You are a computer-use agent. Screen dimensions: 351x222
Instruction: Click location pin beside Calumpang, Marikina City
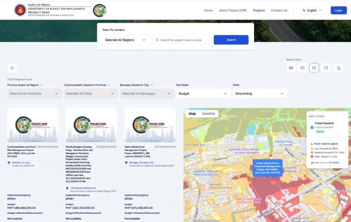point(67,188)
